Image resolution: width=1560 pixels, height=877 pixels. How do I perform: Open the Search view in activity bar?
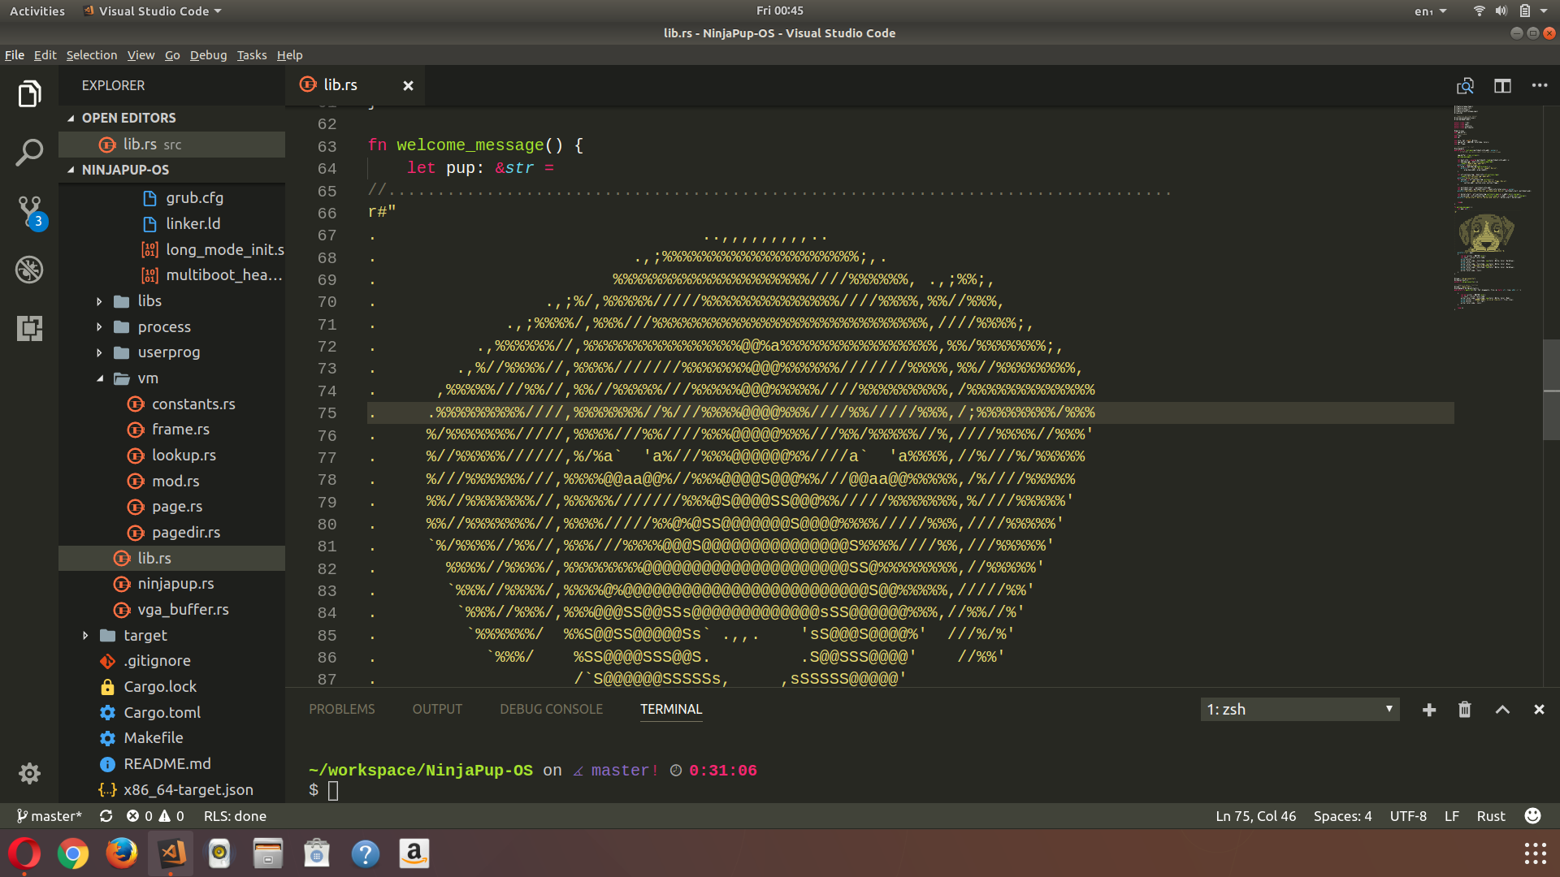(29, 152)
